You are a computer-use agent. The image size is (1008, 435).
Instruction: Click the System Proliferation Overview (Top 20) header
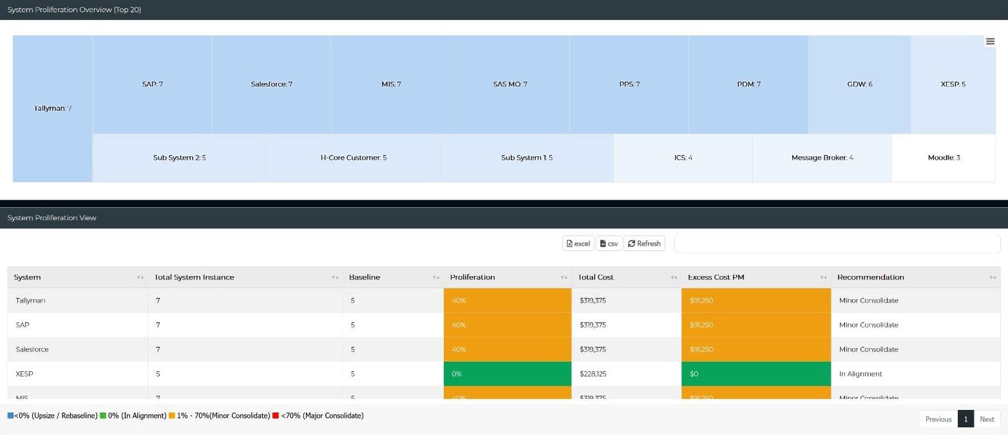(504, 10)
